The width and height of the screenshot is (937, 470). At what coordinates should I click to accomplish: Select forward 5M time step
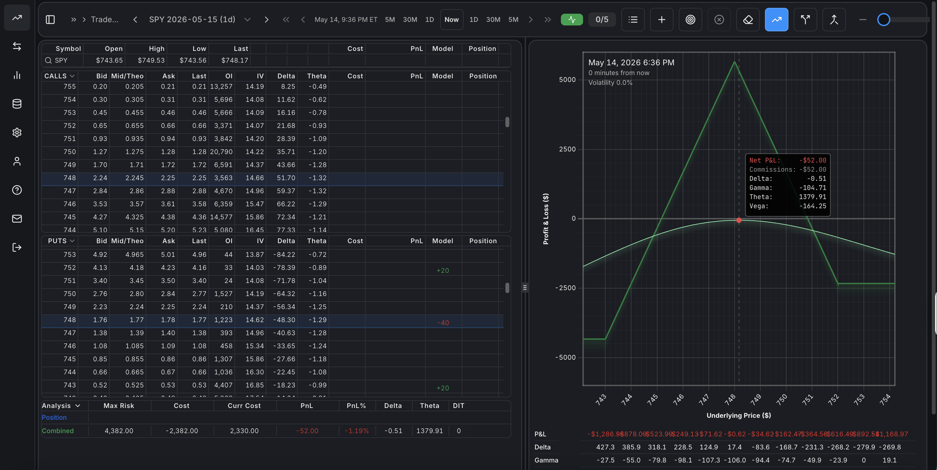click(513, 20)
